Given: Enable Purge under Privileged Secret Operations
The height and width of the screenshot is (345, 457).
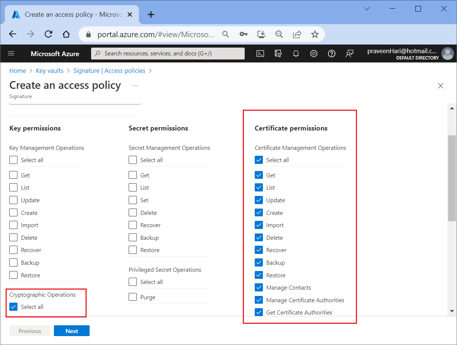Looking at the screenshot, I should [133, 297].
